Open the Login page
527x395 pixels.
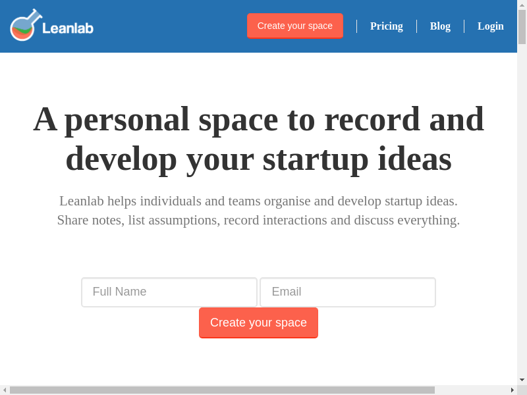[x=490, y=26]
